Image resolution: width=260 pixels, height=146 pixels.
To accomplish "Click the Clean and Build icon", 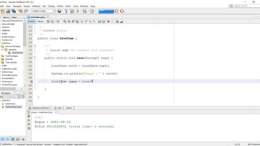I will 72,11.
